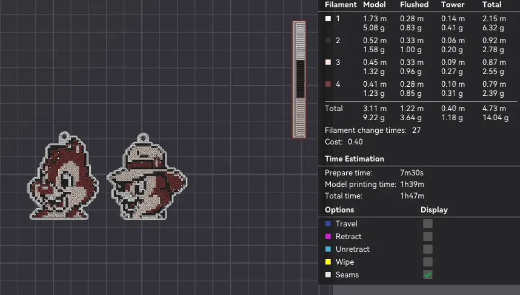
Task: Click the white Seams legend icon
Action: tap(328, 275)
